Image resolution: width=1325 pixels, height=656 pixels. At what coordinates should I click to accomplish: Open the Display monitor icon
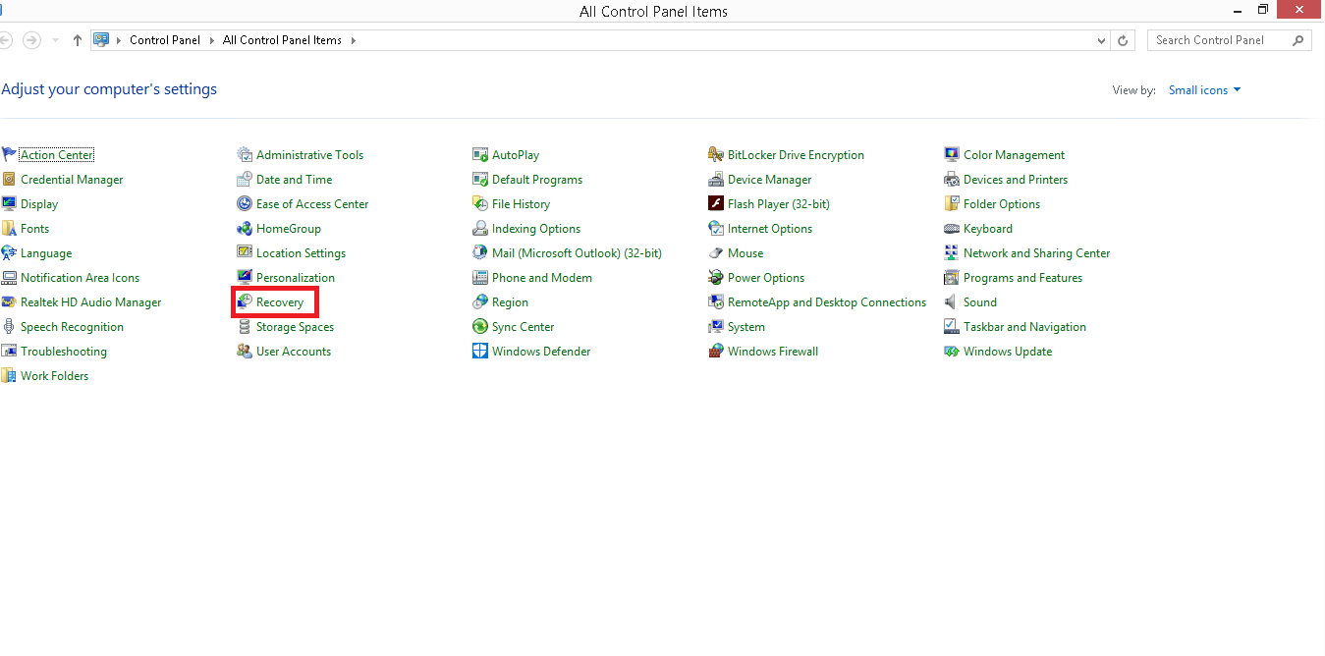click(9, 203)
